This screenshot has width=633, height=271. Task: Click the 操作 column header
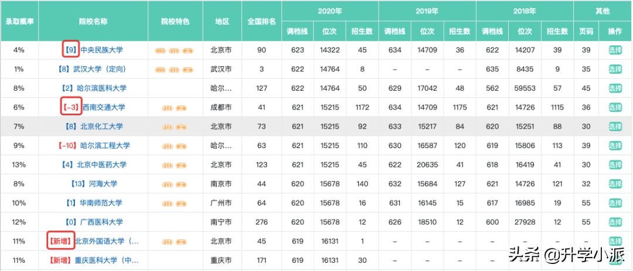pyautogui.click(x=615, y=31)
